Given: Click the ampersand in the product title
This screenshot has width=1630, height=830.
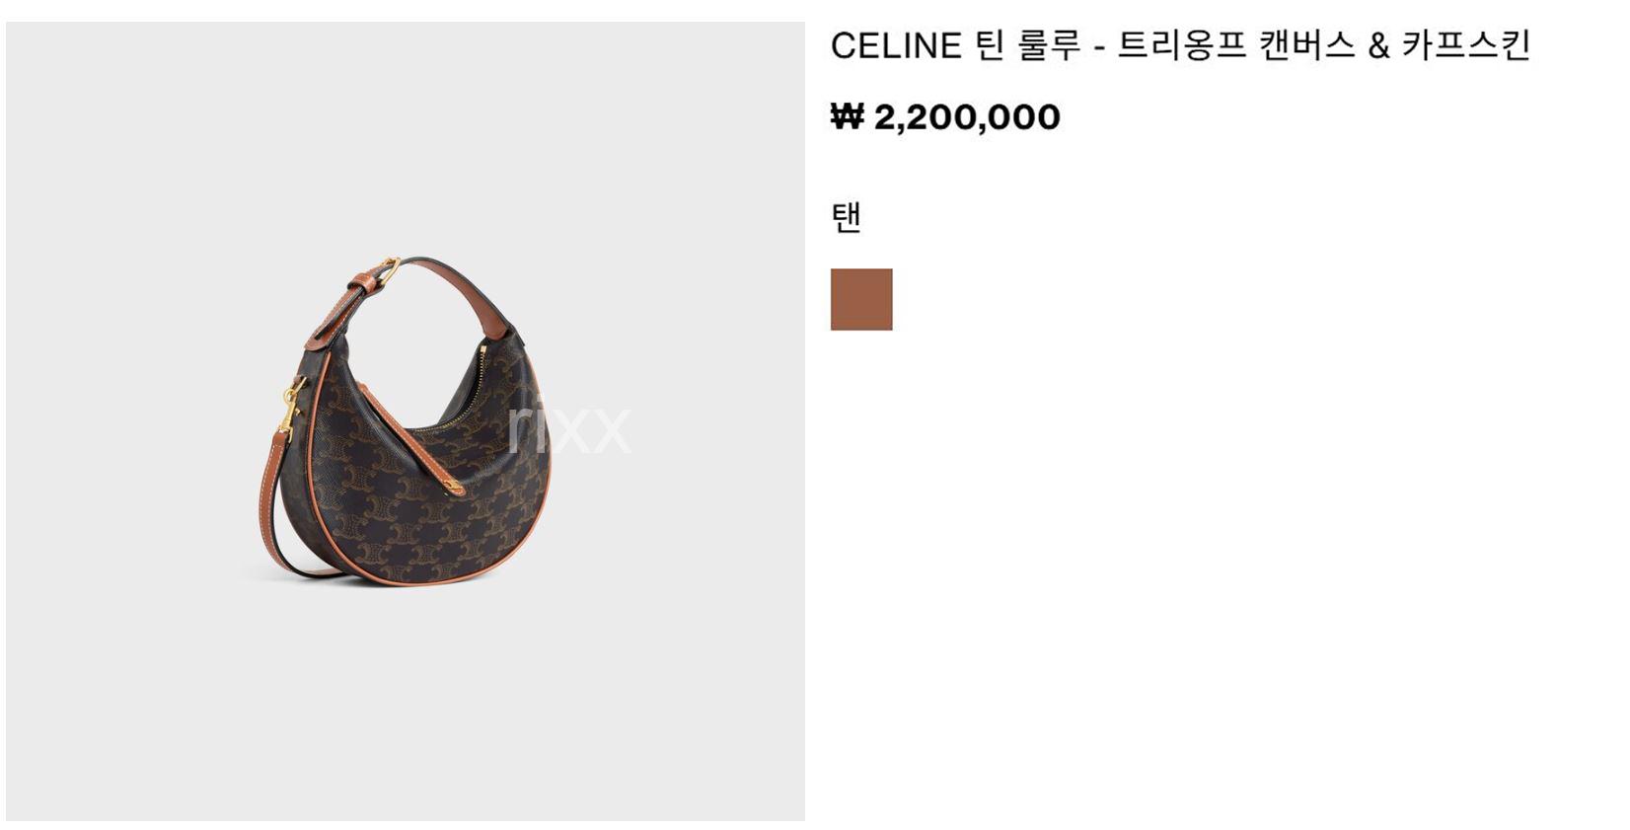Looking at the screenshot, I should tap(1379, 46).
